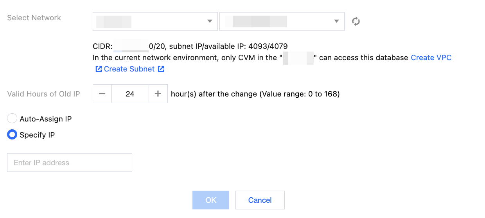Screen dimensions: 485x218
Task: Click the subnet dropdown arrow icon
Action: (x=336, y=21)
